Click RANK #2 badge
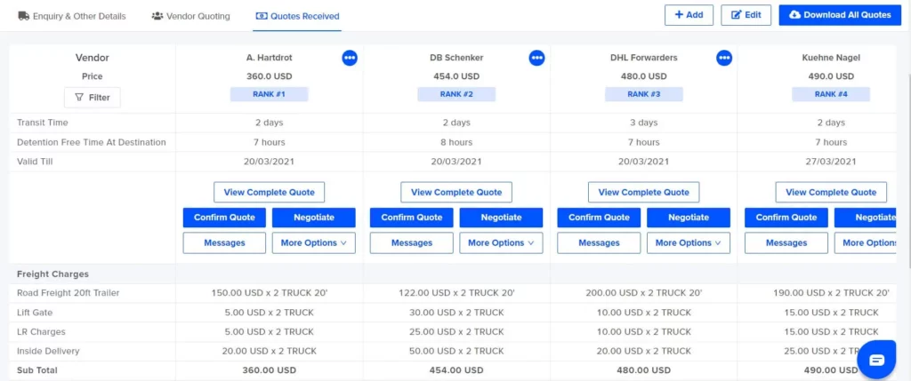The width and height of the screenshot is (911, 381). coord(456,94)
